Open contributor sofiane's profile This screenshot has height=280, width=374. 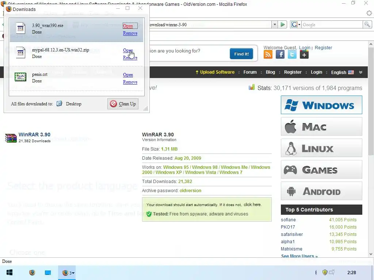coord(288,220)
